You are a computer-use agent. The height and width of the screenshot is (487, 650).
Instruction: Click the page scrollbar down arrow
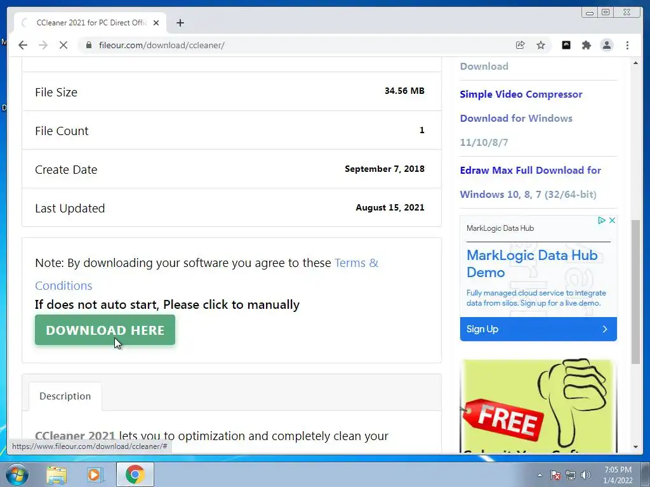click(x=635, y=447)
